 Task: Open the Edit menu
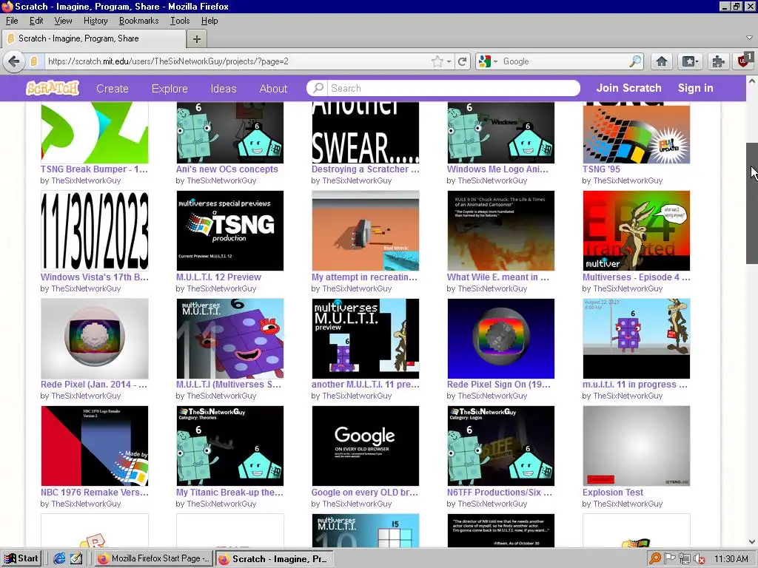(36, 21)
